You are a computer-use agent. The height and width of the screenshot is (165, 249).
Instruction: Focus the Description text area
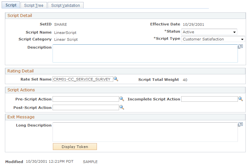click(145, 53)
